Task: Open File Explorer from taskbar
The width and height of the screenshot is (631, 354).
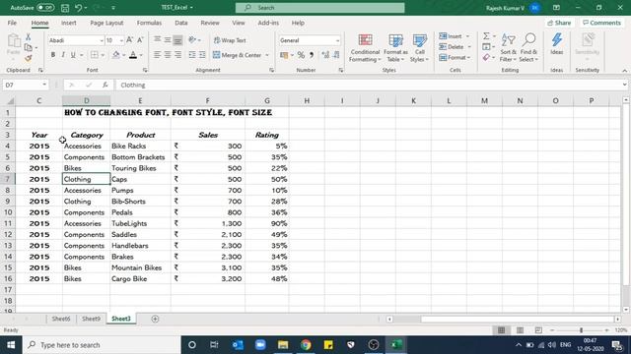Action: pyautogui.click(x=283, y=345)
